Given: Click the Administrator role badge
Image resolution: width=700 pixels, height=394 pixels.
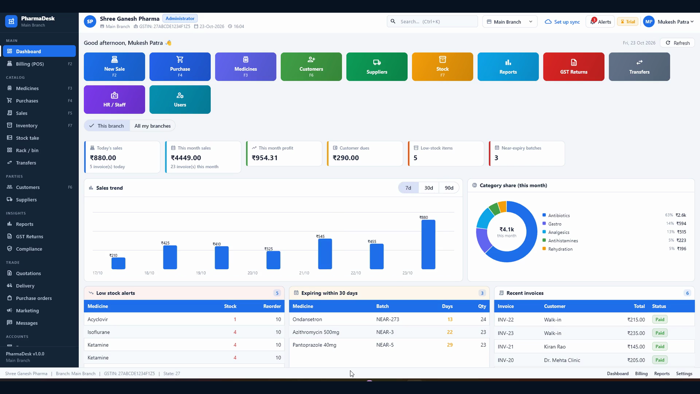Looking at the screenshot, I should (180, 18).
